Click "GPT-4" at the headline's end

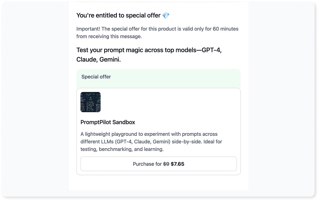(x=212, y=50)
